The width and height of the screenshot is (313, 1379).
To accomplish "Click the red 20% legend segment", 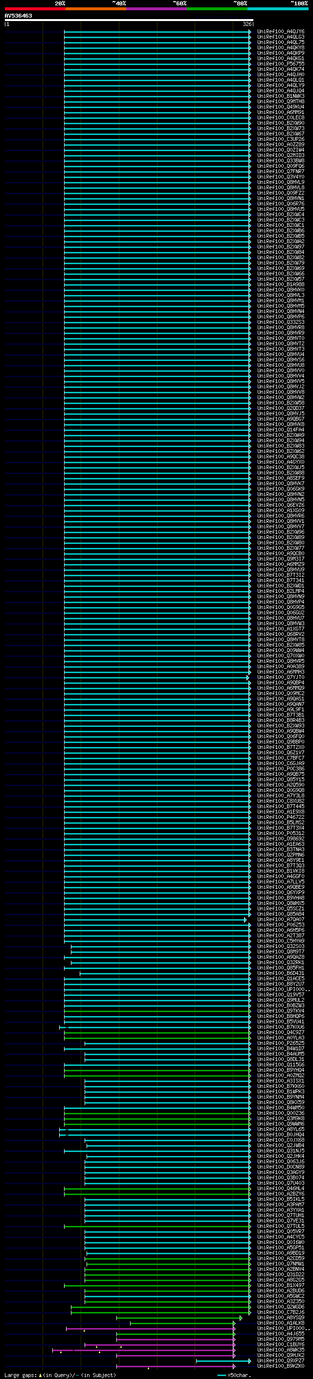I will [x=35, y=9].
